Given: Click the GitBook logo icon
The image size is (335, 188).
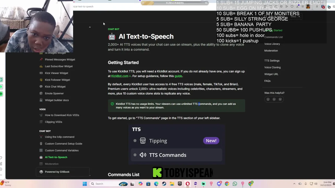Looking at the screenshot, I should [x=41, y=172].
